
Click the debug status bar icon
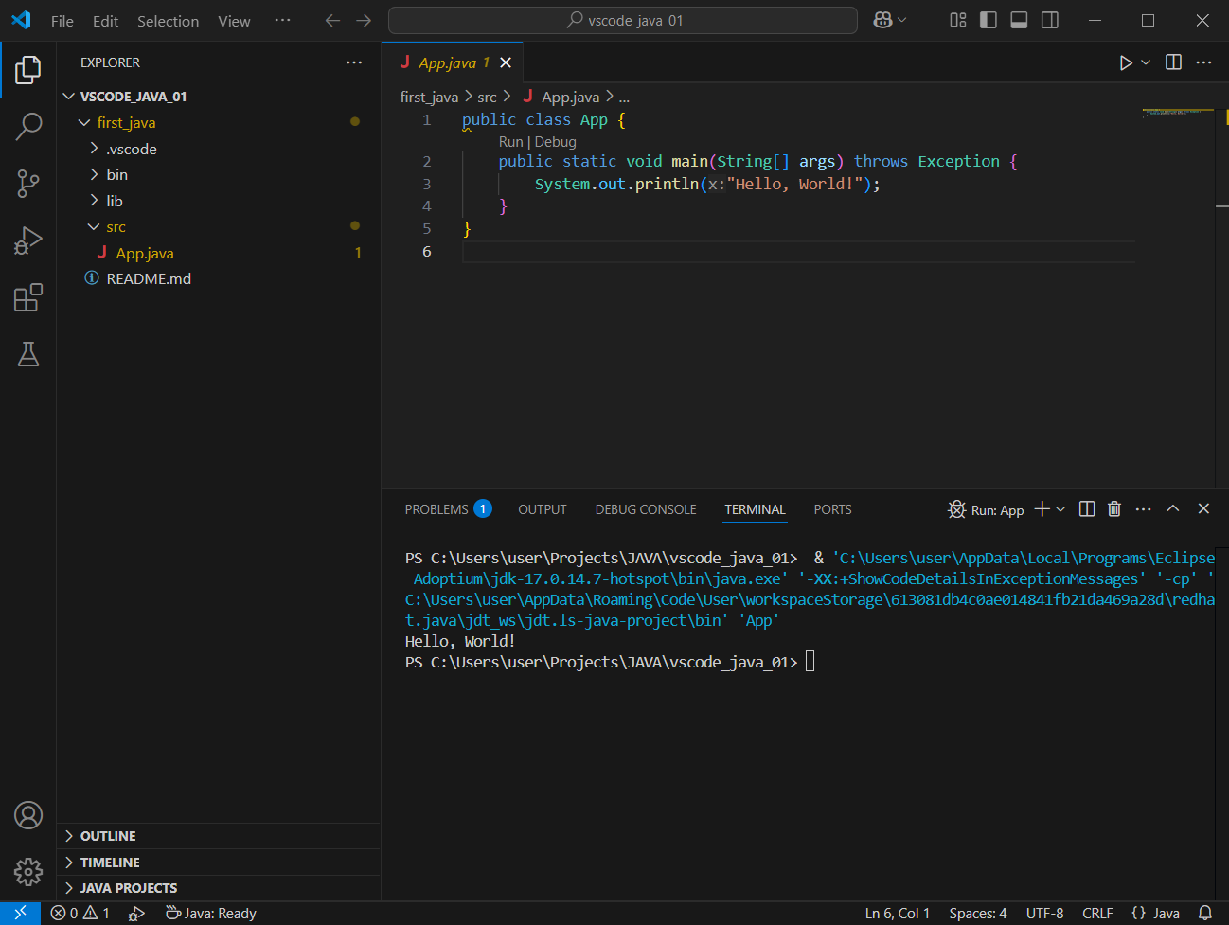136,913
